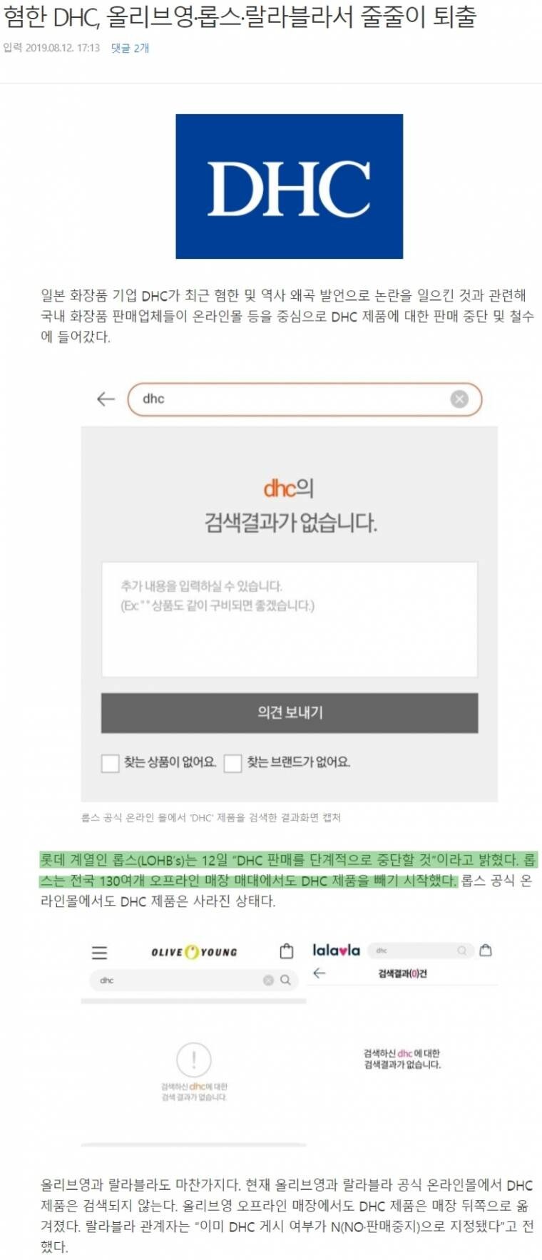Check the '찾는 상품이 없어요' box

(x=110, y=763)
